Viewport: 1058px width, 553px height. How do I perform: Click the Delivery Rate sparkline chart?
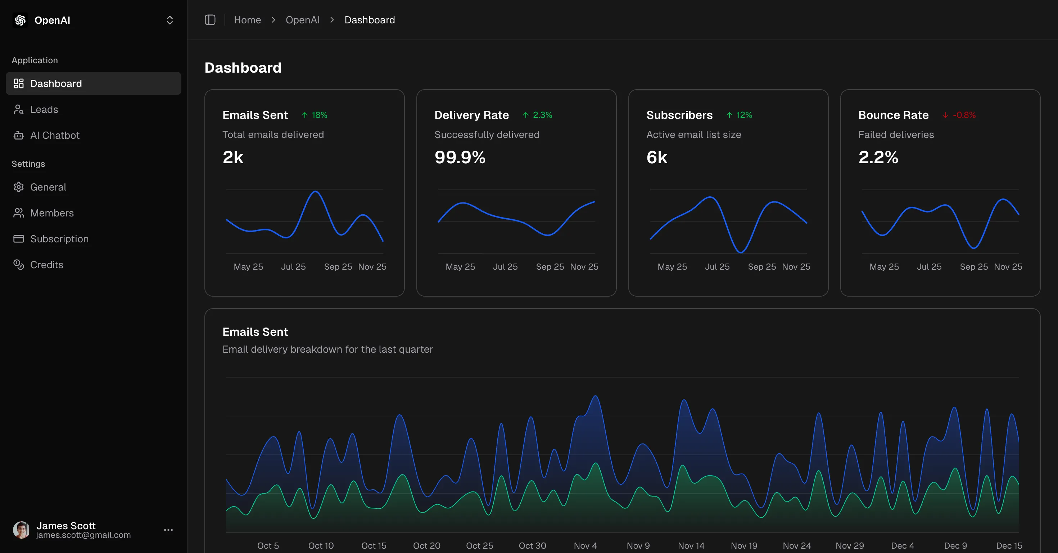tap(516, 221)
